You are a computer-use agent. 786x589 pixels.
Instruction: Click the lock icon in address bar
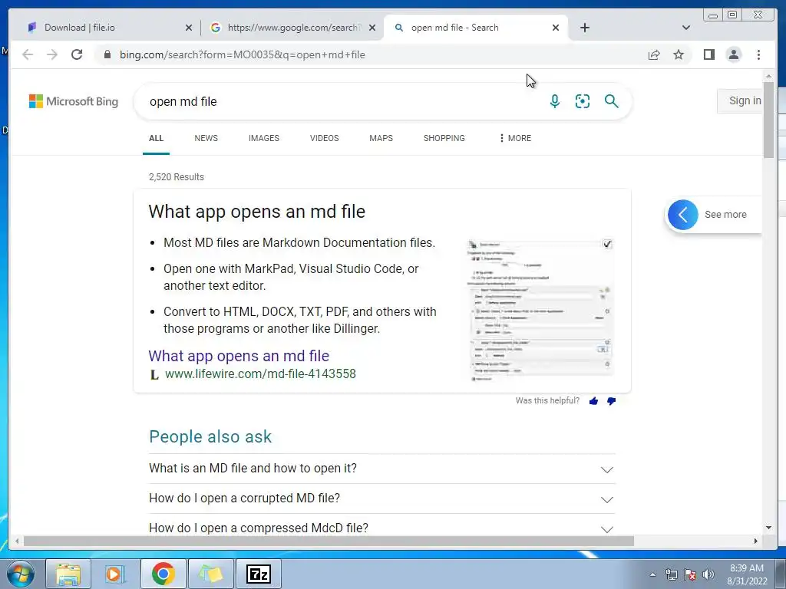pos(107,54)
